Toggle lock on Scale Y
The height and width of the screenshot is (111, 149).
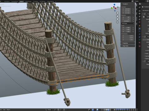pos(133,30)
